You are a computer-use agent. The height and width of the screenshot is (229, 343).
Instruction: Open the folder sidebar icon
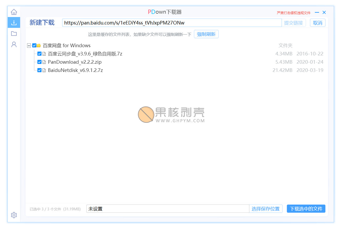click(x=14, y=34)
